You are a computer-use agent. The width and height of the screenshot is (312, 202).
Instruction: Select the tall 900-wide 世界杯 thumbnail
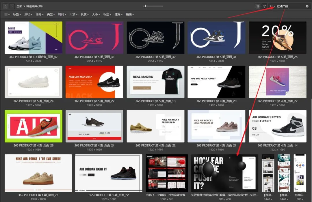300,173
